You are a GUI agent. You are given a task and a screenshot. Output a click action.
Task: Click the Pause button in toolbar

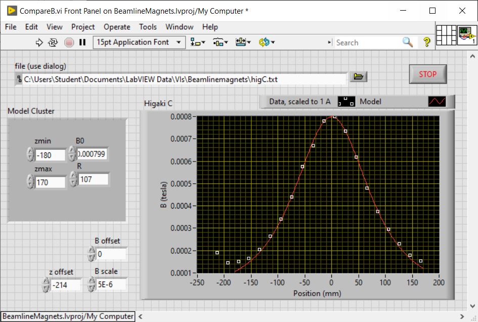(x=82, y=43)
